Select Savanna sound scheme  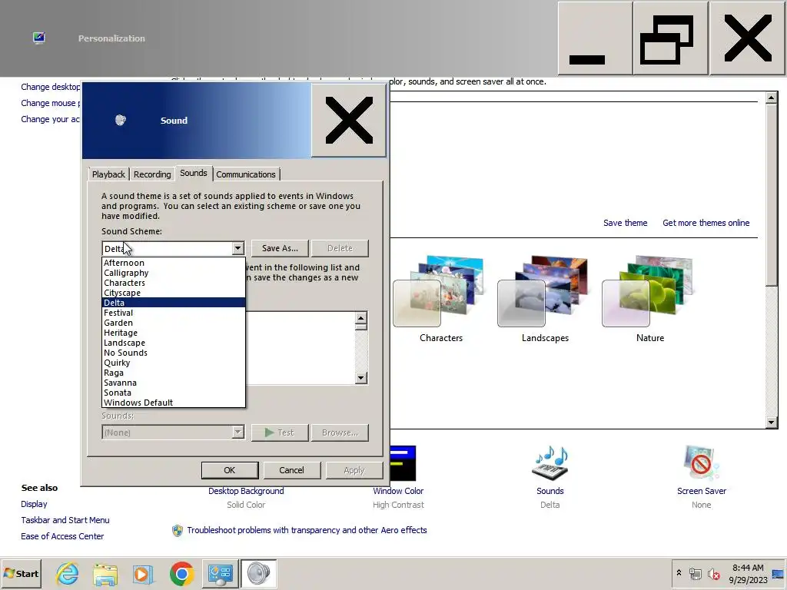pos(173,383)
